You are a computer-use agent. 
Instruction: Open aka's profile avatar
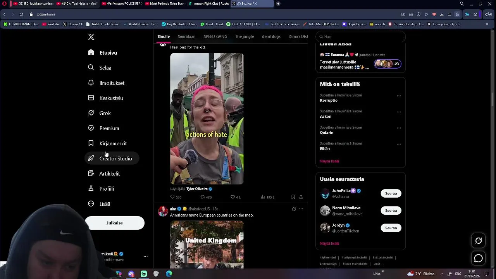(x=163, y=211)
